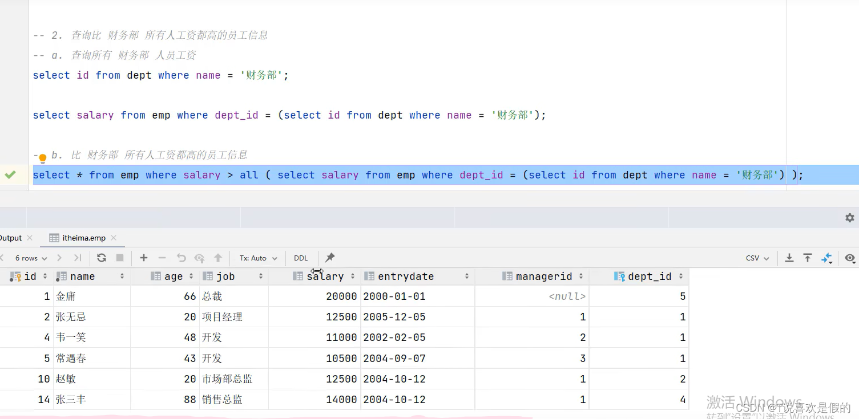Open the CSV export format dropdown
The width and height of the screenshot is (859, 419).
click(757, 258)
